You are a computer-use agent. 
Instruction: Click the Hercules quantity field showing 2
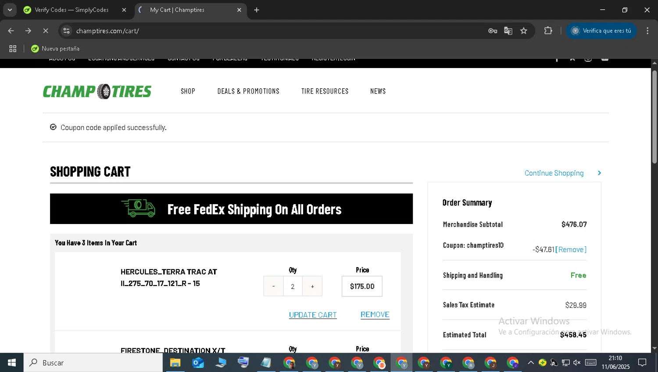click(x=293, y=286)
